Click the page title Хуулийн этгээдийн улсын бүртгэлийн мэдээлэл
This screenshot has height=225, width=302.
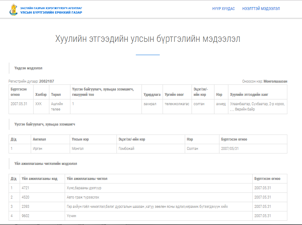148,39
